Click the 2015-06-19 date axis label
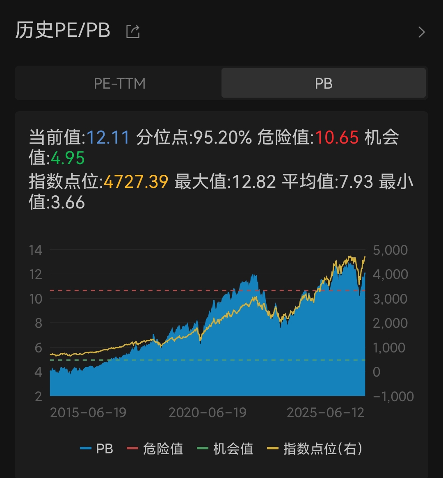The image size is (443, 478). (88, 413)
